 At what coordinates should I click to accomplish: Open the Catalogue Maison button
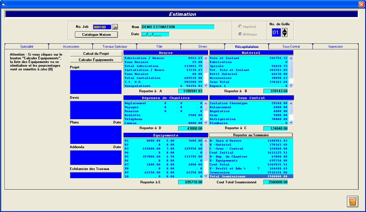(x=96, y=35)
